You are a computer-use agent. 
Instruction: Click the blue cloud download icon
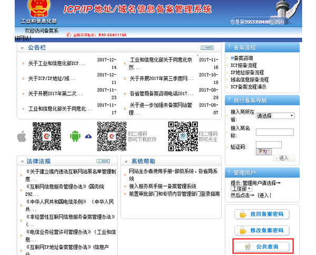coord(88,136)
